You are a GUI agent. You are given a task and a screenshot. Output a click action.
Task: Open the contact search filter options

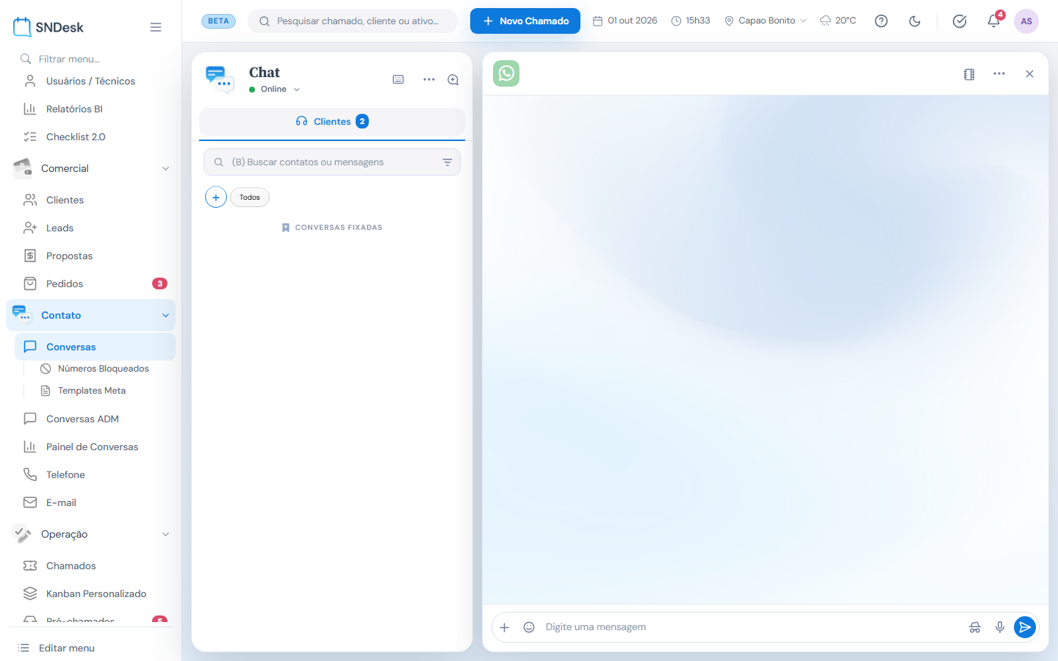point(447,162)
